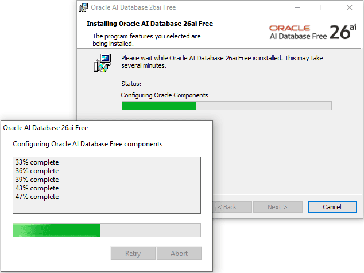This screenshot has width=364, height=273.
Task: Click the installer icon in the title bar
Action: click(84, 8)
